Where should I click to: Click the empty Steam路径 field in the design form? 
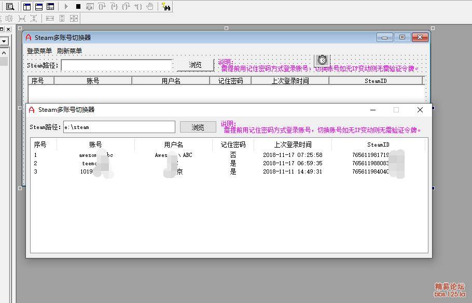[117, 65]
